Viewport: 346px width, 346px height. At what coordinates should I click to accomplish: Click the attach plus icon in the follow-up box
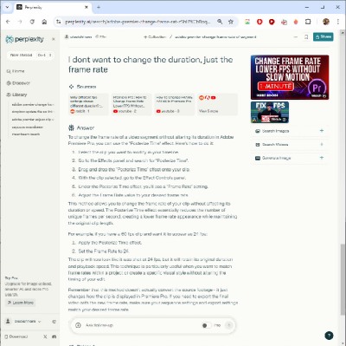click(x=78, y=325)
